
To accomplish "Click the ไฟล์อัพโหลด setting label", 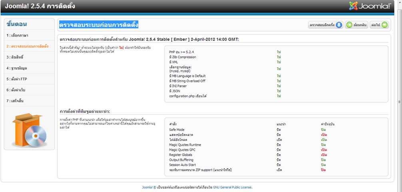I will pyautogui.click(x=178, y=140).
